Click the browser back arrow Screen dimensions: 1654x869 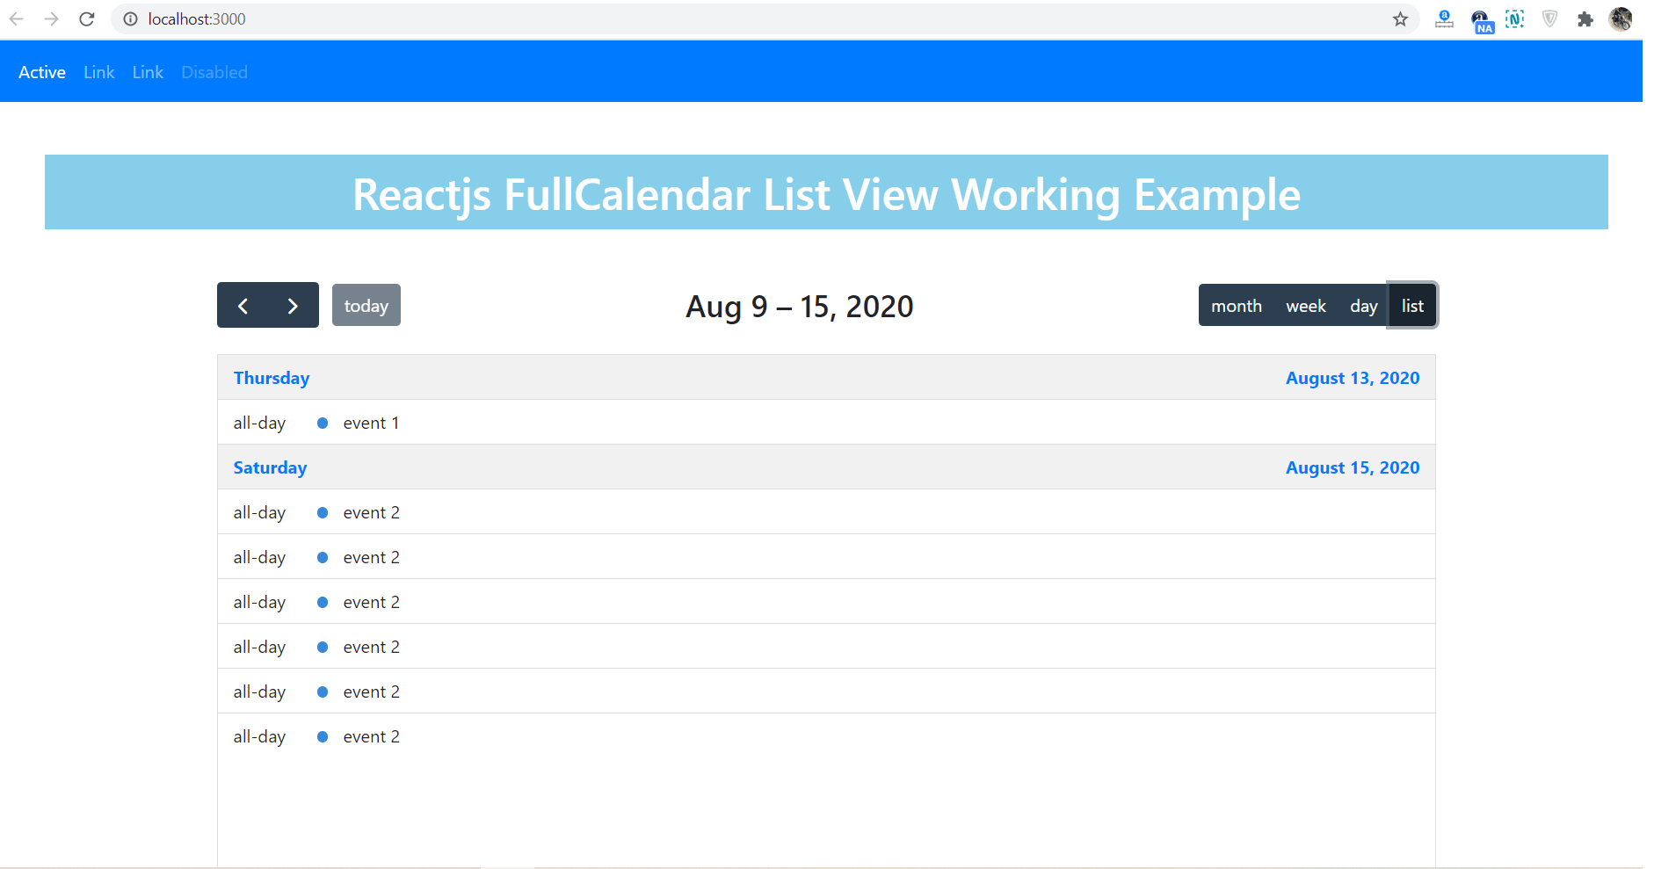(17, 18)
